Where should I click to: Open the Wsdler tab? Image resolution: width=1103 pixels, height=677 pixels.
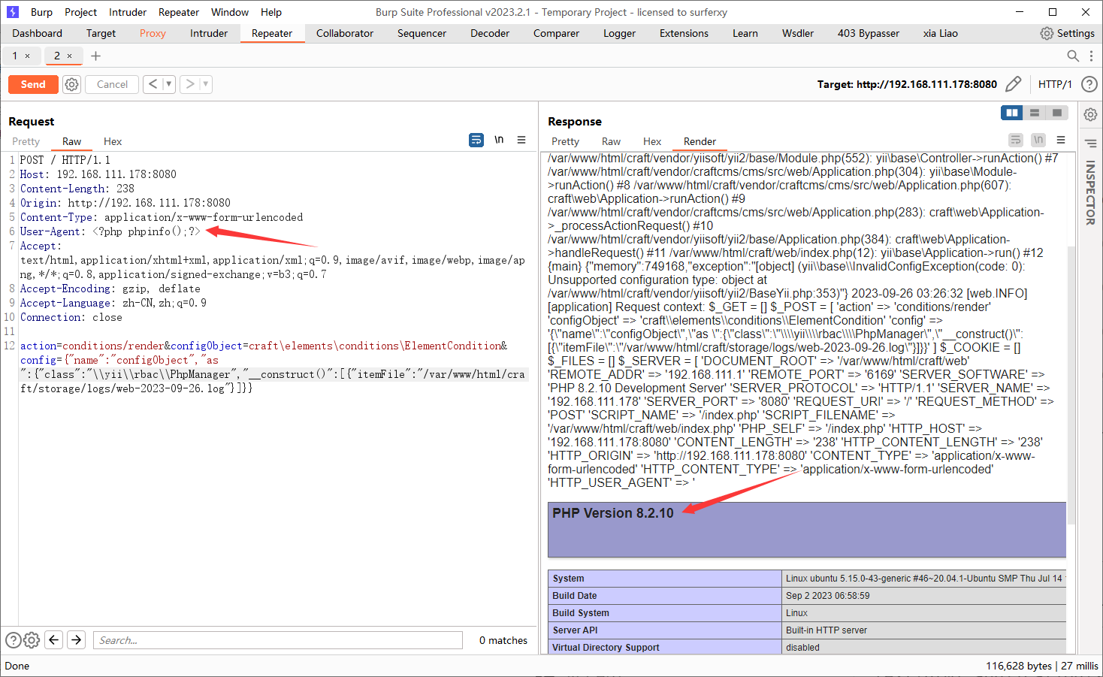coord(798,33)
